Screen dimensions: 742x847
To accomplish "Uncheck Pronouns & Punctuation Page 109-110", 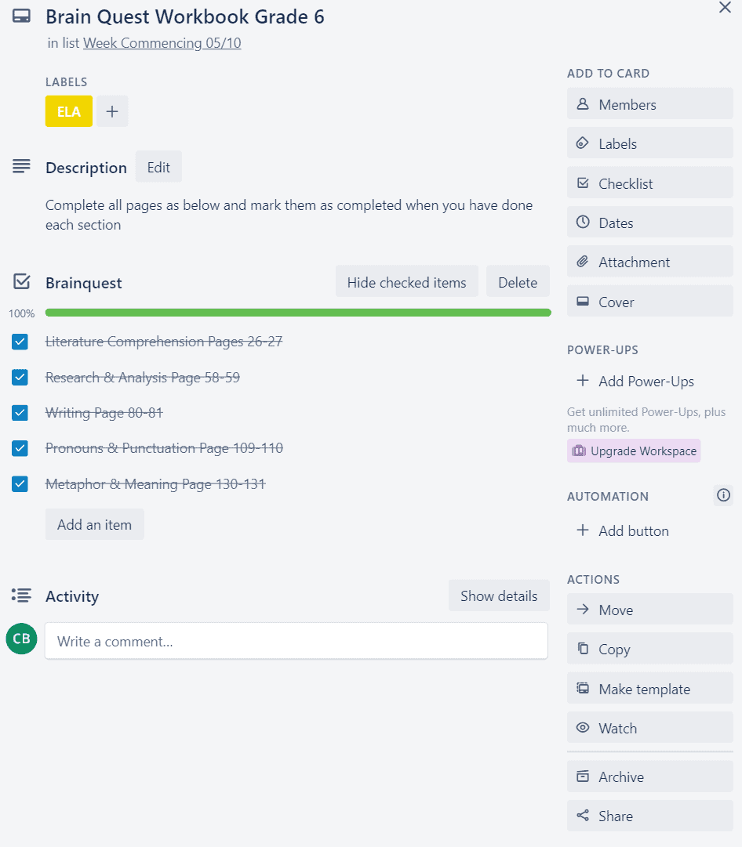I will 20,448.
